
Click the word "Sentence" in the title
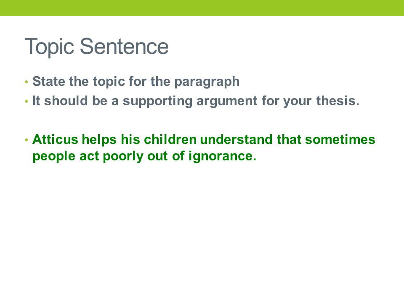125,46
